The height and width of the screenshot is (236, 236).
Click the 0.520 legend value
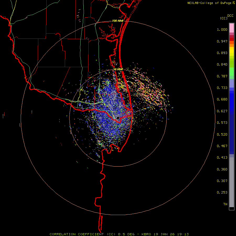pos(222,135)
